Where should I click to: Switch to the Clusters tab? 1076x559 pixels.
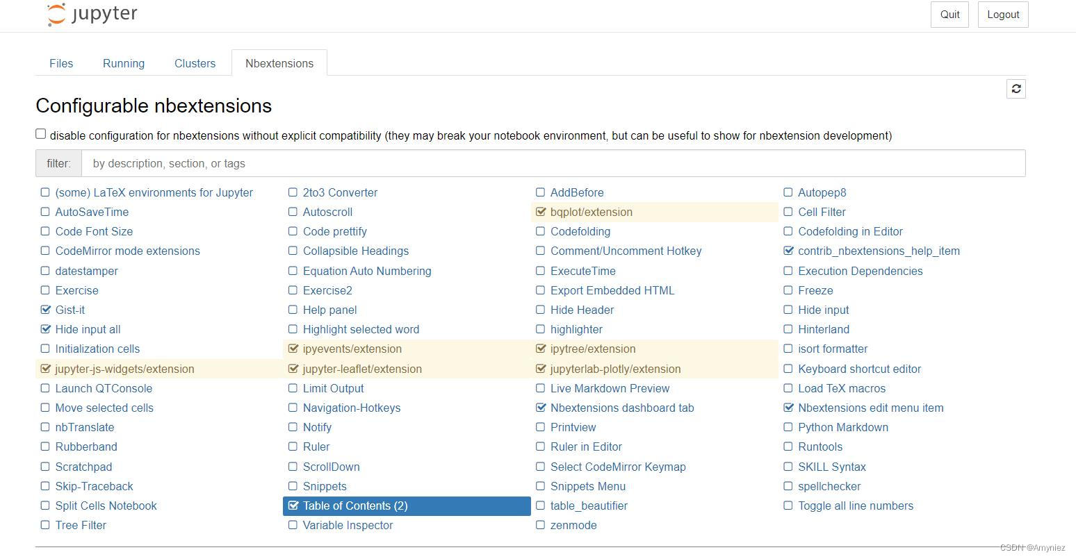tap(195, 63)
